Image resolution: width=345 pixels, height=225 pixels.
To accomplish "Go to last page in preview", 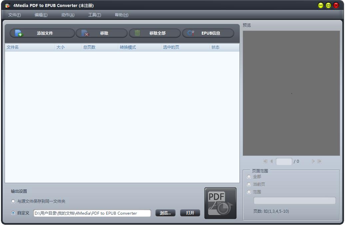I will click(319, 161).
